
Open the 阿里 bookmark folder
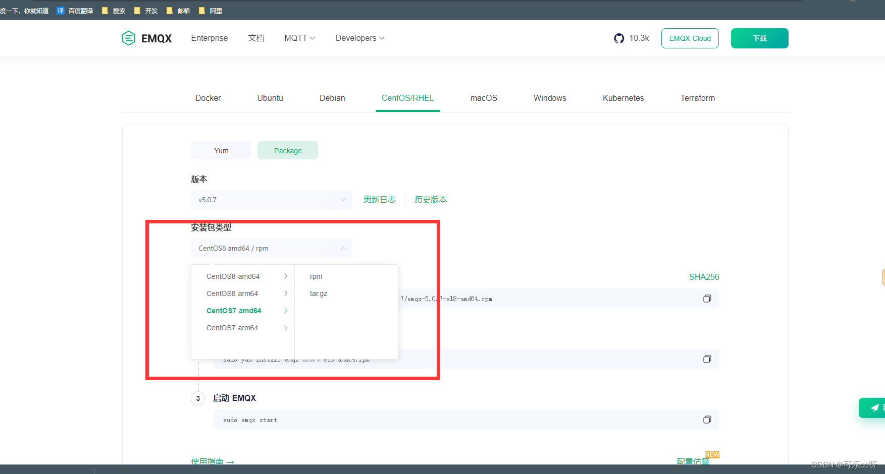(x=211, y=11)
